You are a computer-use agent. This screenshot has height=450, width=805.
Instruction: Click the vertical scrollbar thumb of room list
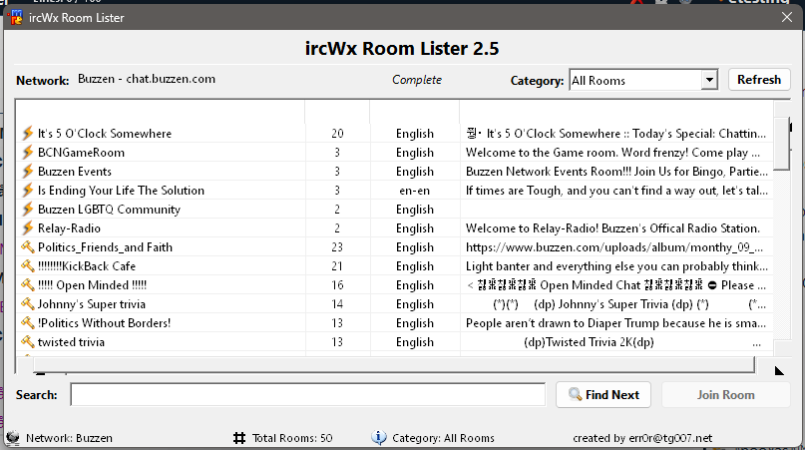[781, 144]
